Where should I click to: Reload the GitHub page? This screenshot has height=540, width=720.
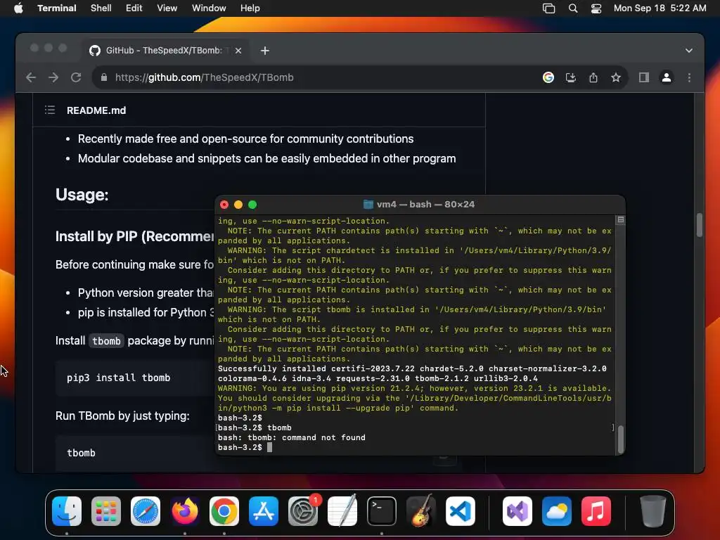76,77
